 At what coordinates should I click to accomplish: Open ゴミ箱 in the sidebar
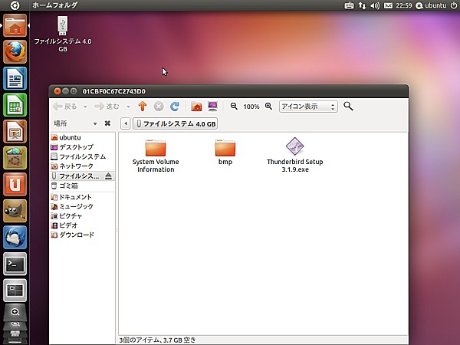[x=82, y=186]
